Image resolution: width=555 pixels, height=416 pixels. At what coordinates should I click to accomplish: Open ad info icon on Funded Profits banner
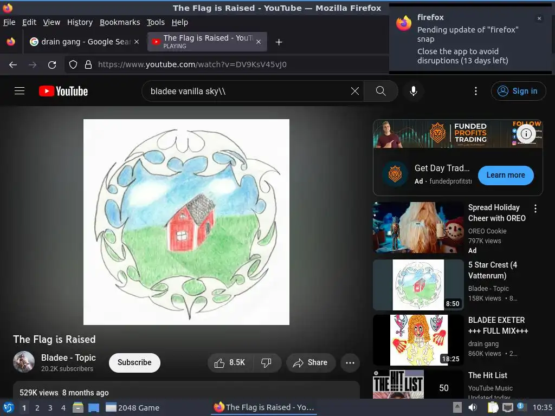point(526,134)
